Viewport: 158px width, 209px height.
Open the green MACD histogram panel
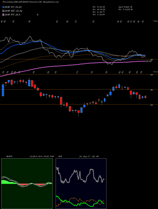coord(27,184)
